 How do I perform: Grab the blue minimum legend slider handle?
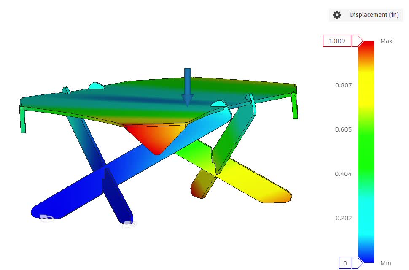[357, 263]
